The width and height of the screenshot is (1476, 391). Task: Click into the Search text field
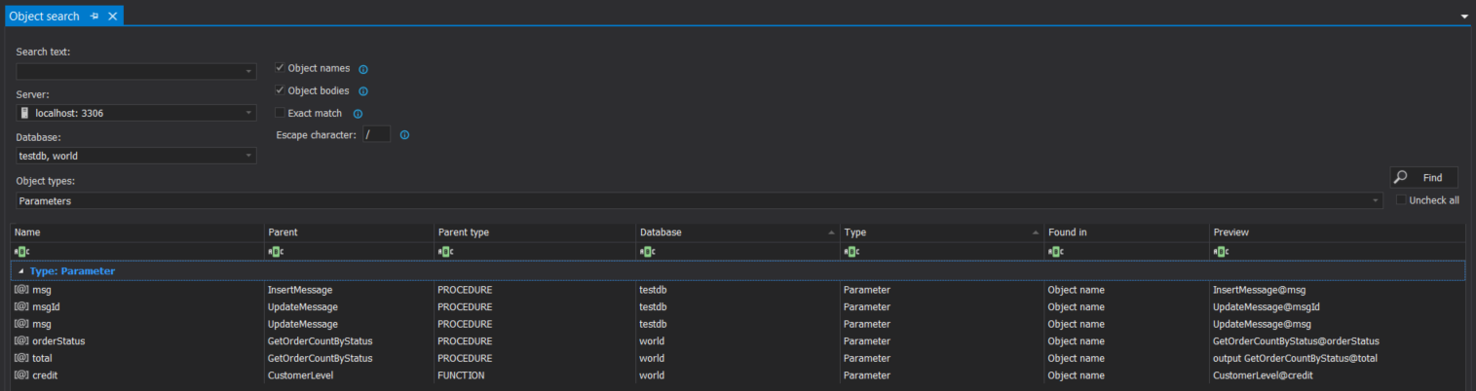point(129,71)
